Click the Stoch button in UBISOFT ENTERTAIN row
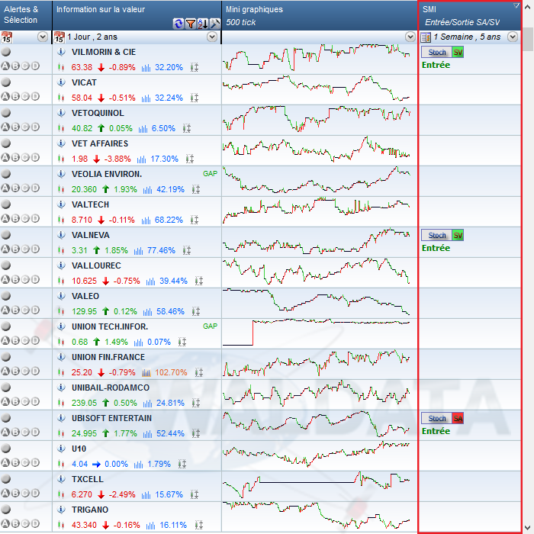 436,419
